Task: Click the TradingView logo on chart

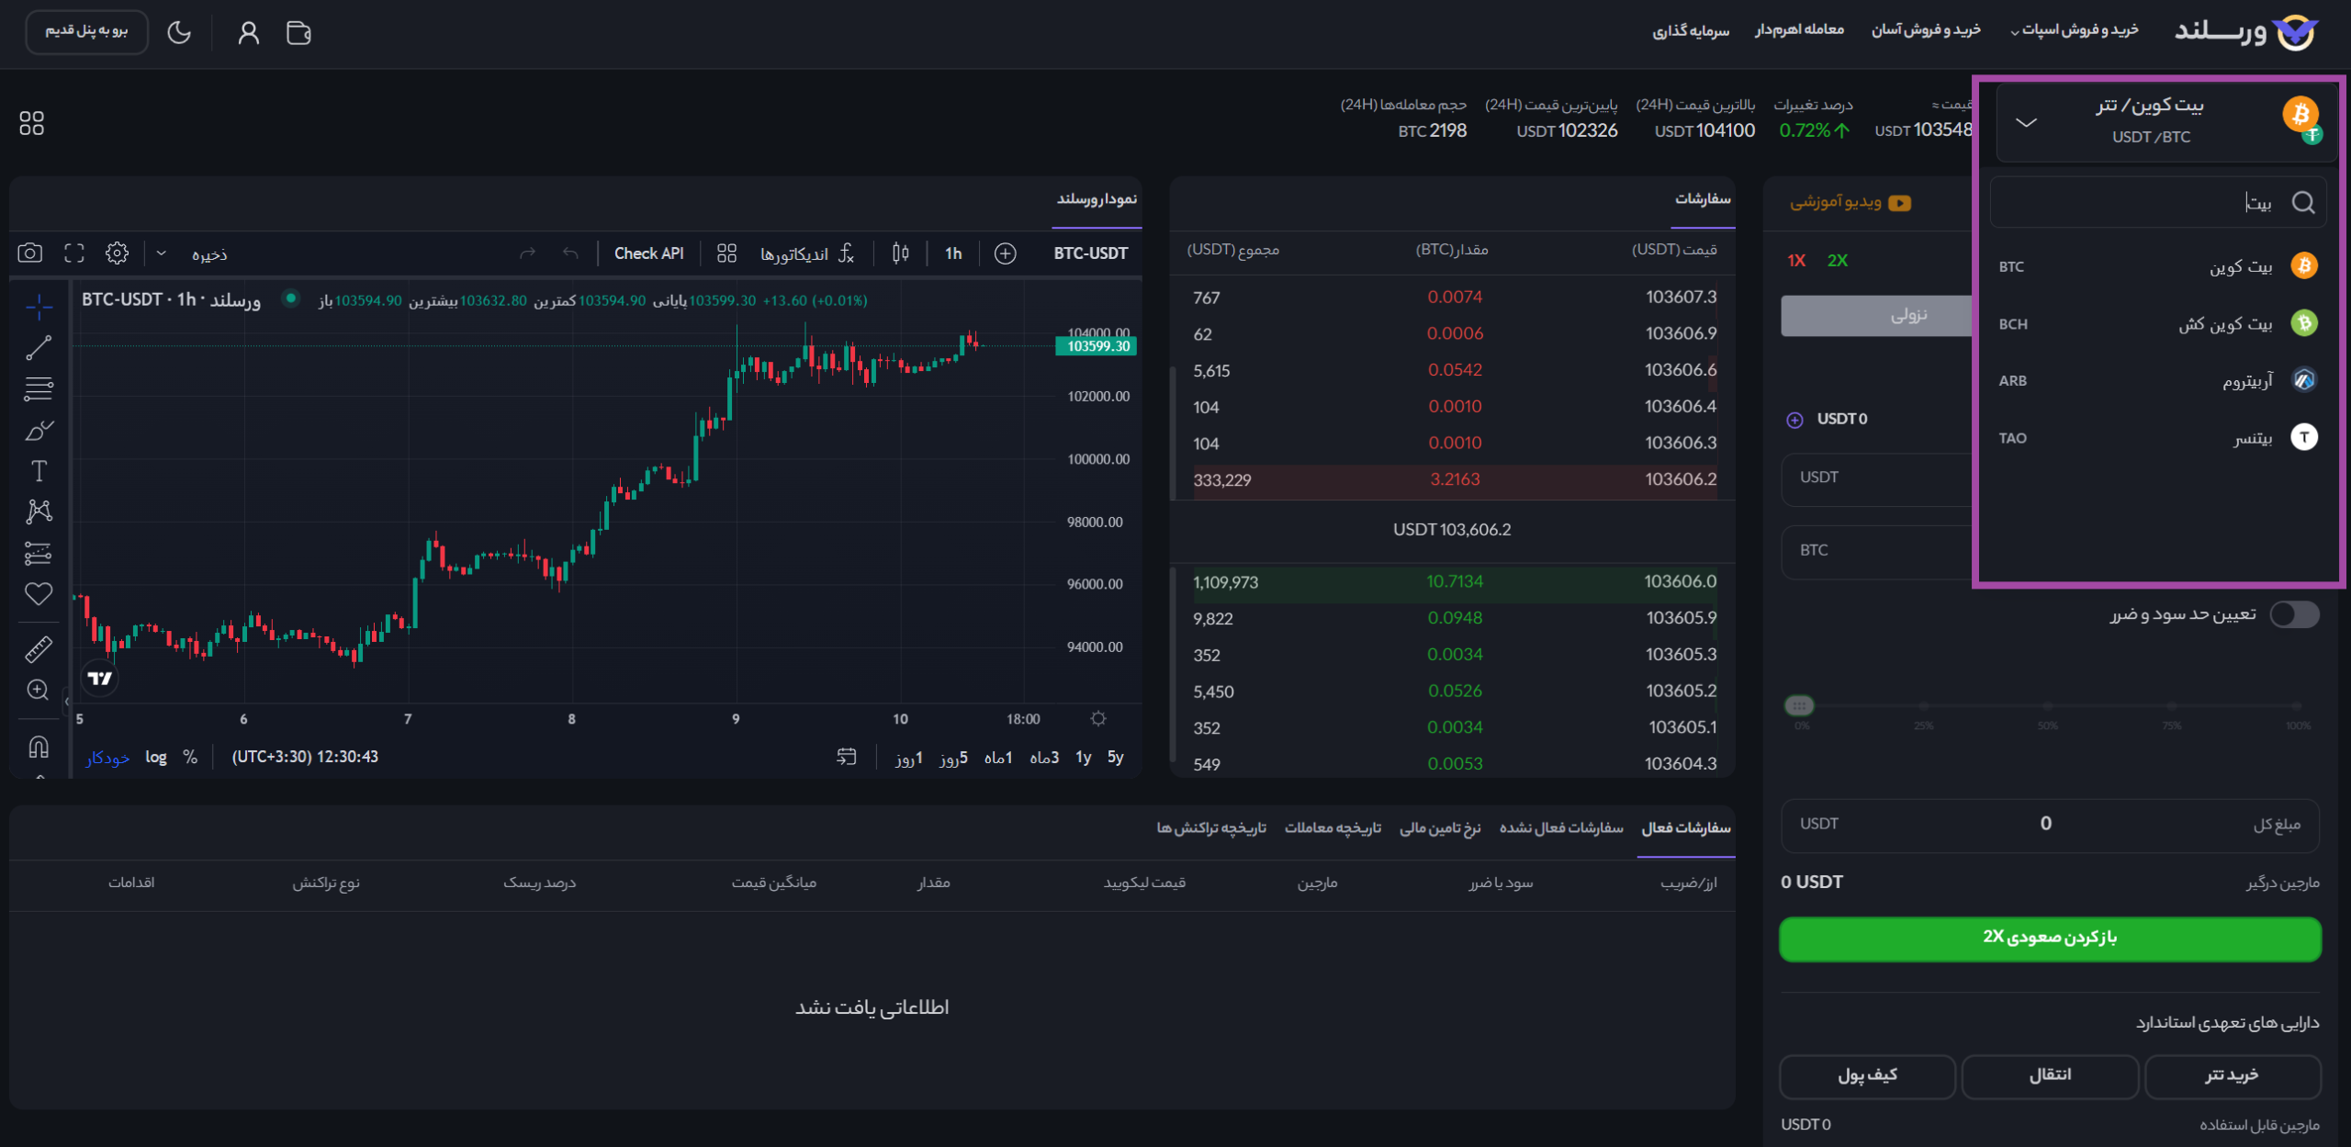Action: (100, 679)
